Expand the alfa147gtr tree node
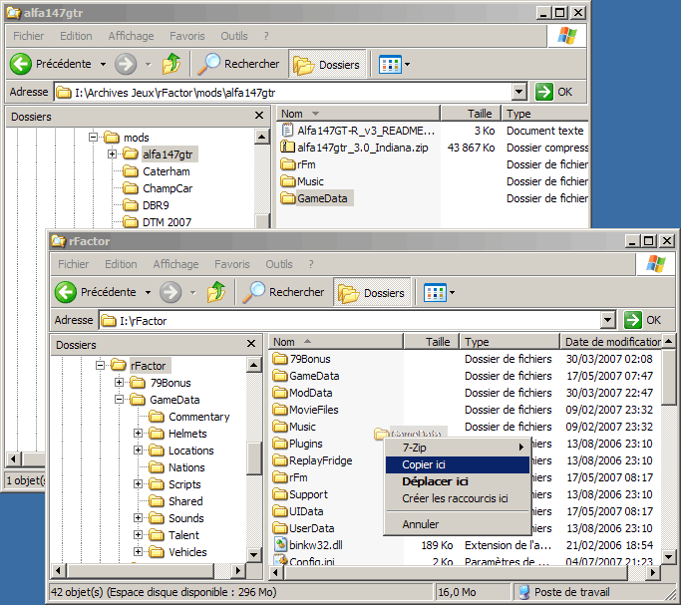This screenshot has height=605, width=681. [x=112, y=153]
